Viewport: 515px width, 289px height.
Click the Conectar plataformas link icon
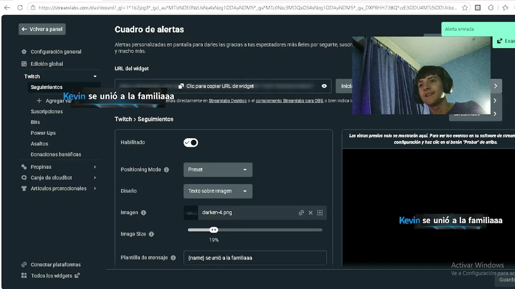(x=24, y=265)
